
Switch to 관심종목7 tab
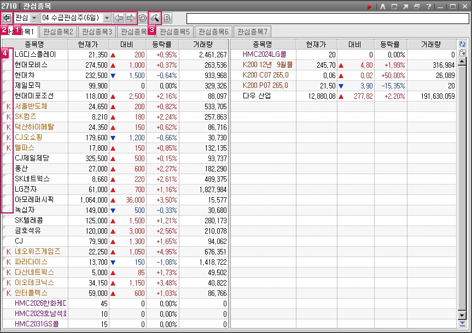[252, 32]
